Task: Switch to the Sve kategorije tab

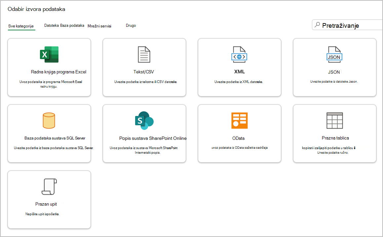Action: (x=21, y=26)
